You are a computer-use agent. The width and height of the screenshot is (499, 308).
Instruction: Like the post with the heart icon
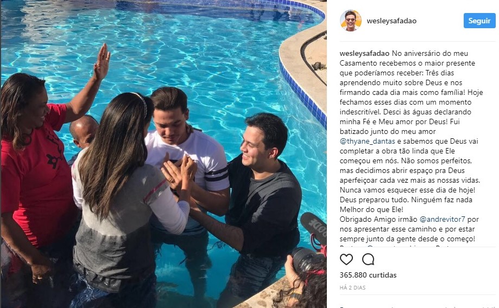(x=346, y=259)
